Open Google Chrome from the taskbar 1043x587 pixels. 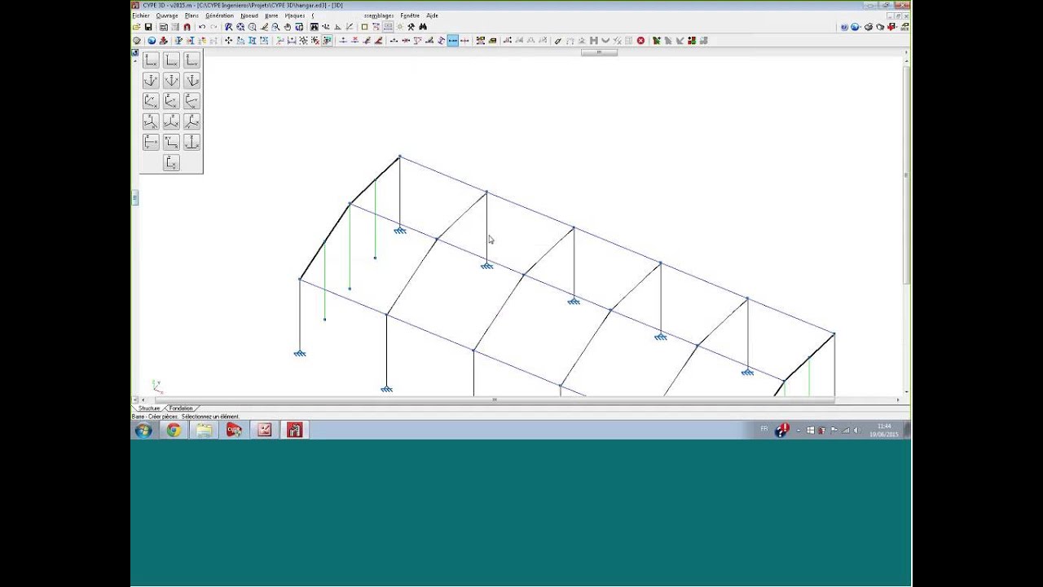pos(174,430)
